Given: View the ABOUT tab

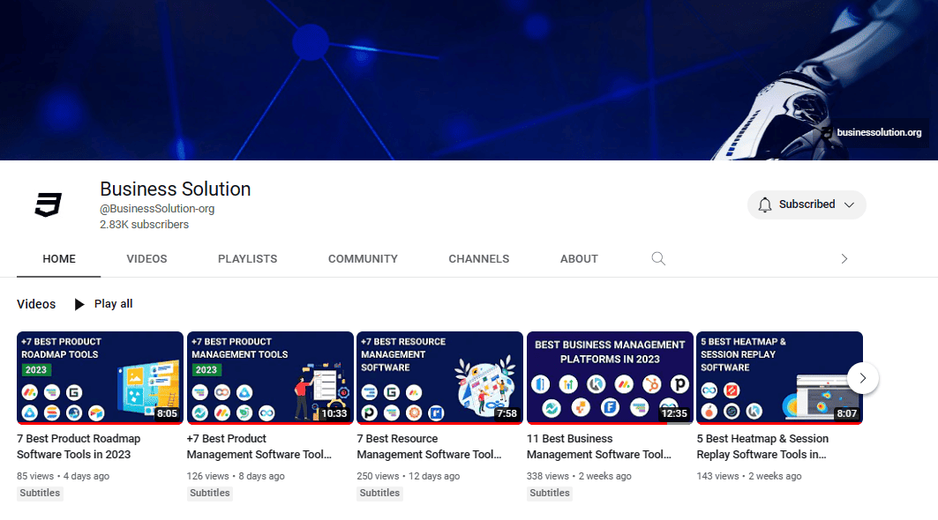Looking at the screenshot, I should 579,258.
